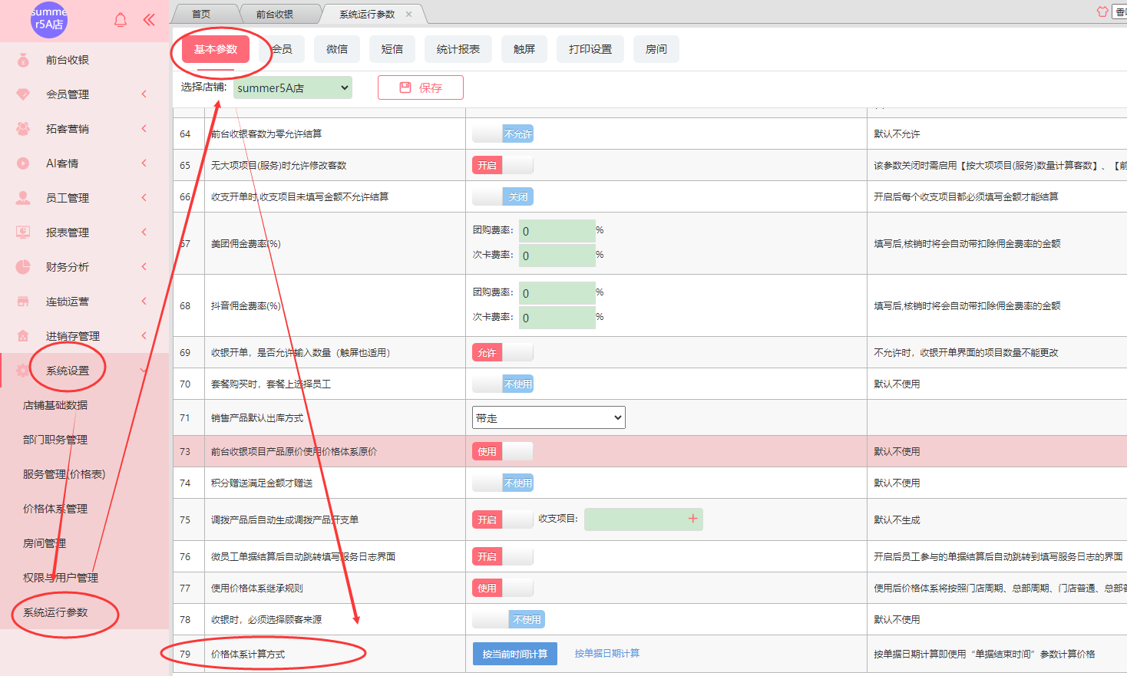Click the 前台收银 money bag icon
The image size is (1127, 676).
point(23,60)
